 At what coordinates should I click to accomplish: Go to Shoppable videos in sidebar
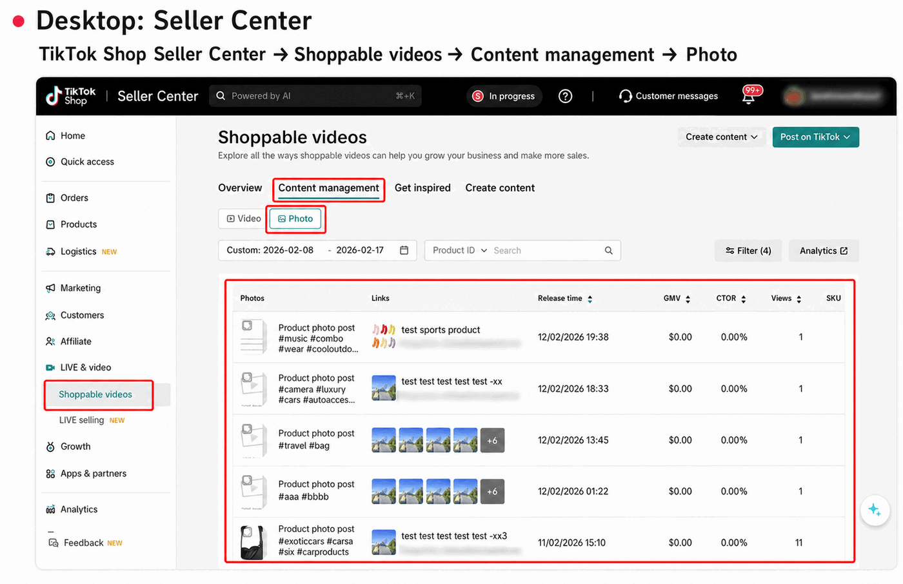point(95,394)
